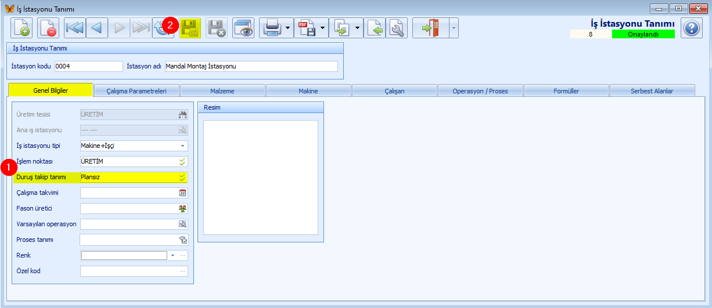This screenshot has width=712, height=308.
Task: Click the calendar icon in Çalışma takvimi field
Action: click(182, 193)
